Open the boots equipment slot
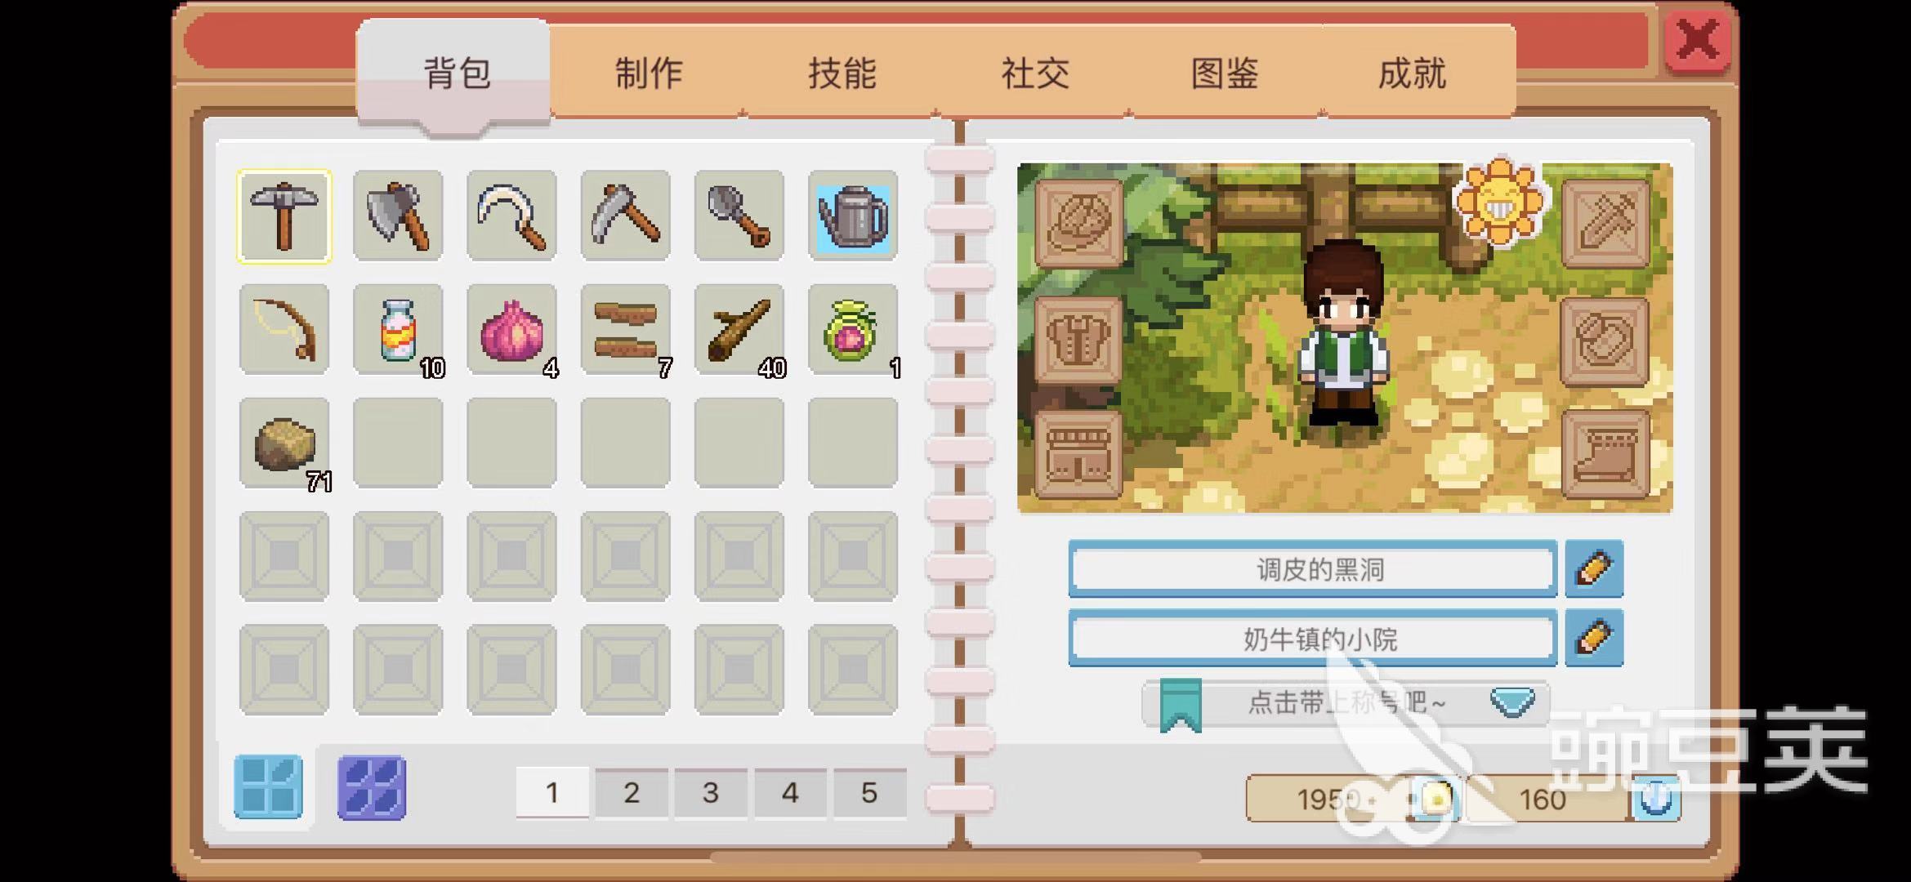 (x=1605, y=453)
